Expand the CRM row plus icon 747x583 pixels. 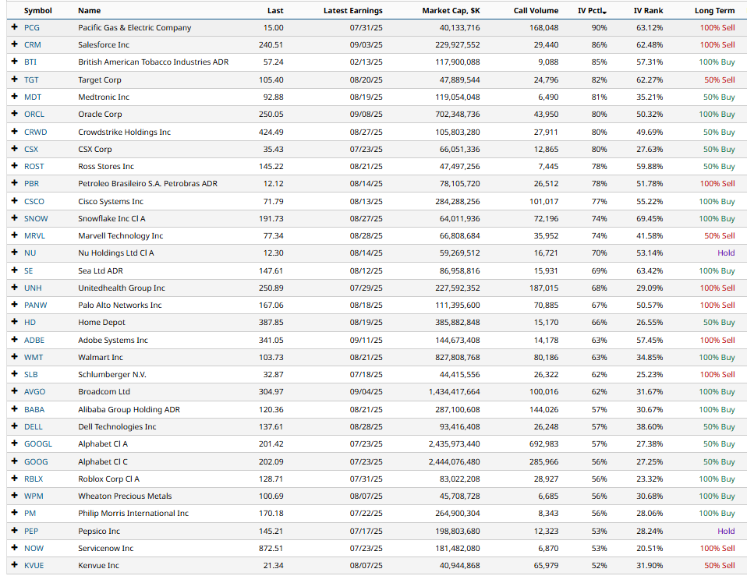tap(14, 44)
